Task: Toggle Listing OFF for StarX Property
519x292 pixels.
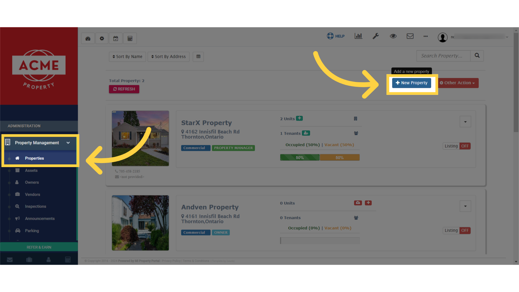Action: 465,146
